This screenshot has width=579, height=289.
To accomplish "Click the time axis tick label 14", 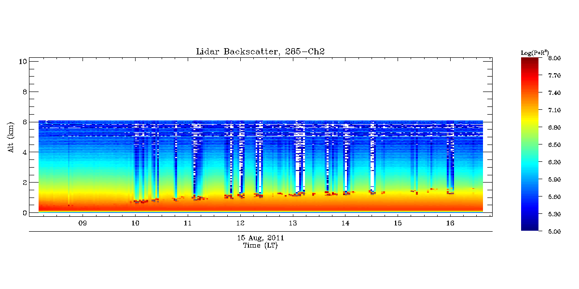I will click(x=345, y=223).
